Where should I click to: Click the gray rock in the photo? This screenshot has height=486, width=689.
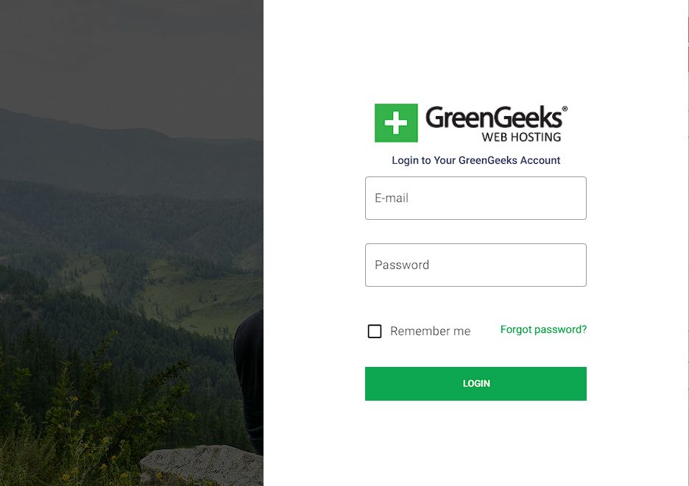(x=202, y=466)
